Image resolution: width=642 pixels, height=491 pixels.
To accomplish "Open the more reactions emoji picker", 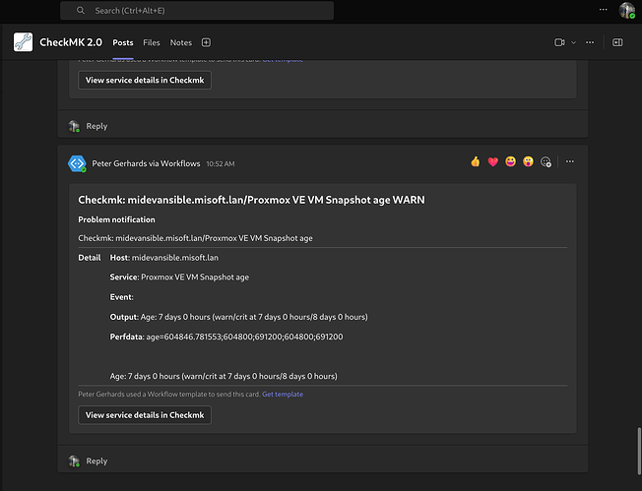I will pyautogui.click(x=546, y=162).
